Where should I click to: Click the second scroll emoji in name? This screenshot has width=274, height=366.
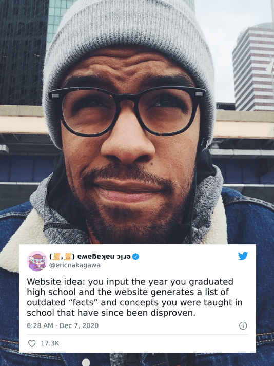pos(68,256)
